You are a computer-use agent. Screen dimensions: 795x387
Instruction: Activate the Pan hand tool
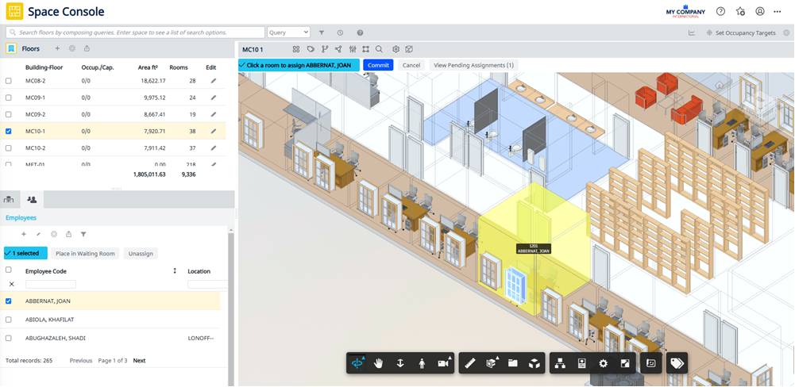(379, 363)
